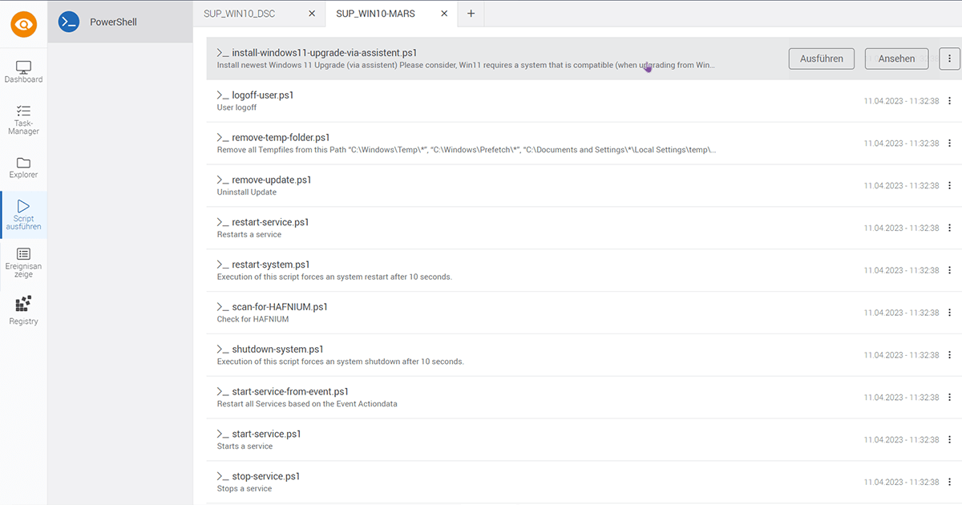This screenshot has width=962, height=505.
Task: Open the Explorer section
Action: (24, 167)
